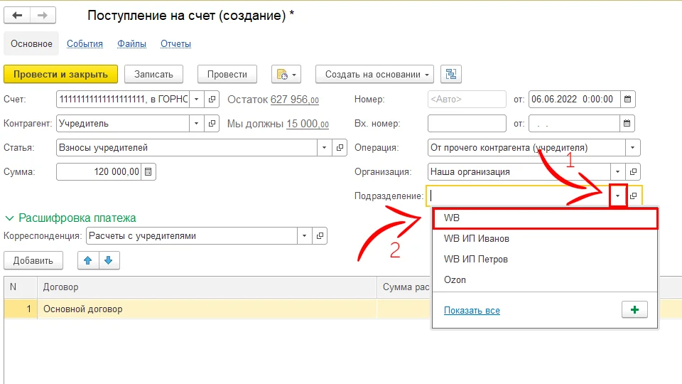Click the Показать все link
Screen dimensions: 682x384
pos(472,310)
